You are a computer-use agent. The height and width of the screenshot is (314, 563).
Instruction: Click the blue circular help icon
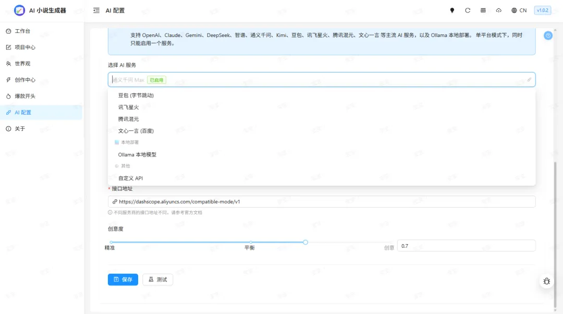[x=548, y=35]
